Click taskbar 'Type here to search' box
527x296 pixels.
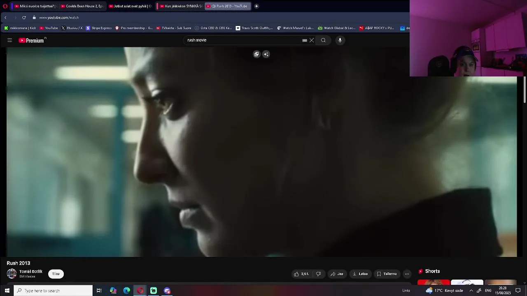53,291
